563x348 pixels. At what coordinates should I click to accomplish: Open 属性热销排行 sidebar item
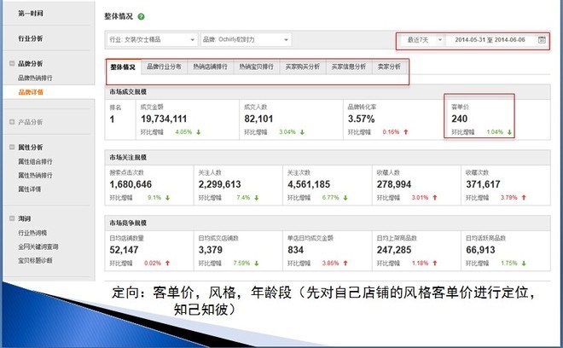[35, 175]
